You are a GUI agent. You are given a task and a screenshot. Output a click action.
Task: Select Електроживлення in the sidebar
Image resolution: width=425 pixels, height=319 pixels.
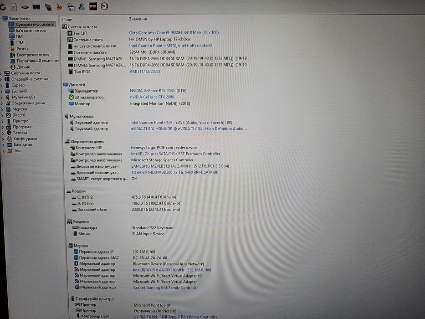[33, 55]
